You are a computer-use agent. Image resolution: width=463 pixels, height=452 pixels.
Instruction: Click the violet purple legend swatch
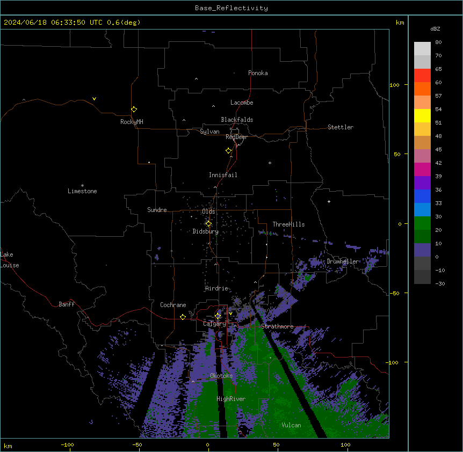click(x=422, y=183)
